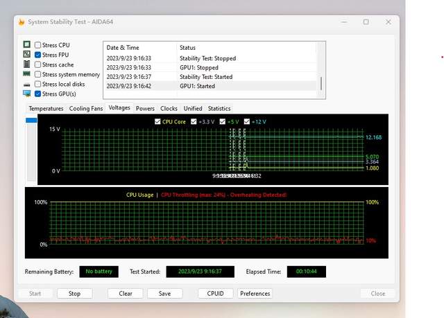
Task: Click the FPU percent icon beside Stress FPU
Action: point(26,54)
